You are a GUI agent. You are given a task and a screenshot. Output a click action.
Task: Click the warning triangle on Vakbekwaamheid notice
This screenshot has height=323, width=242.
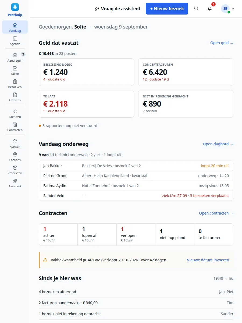(45, 260)
